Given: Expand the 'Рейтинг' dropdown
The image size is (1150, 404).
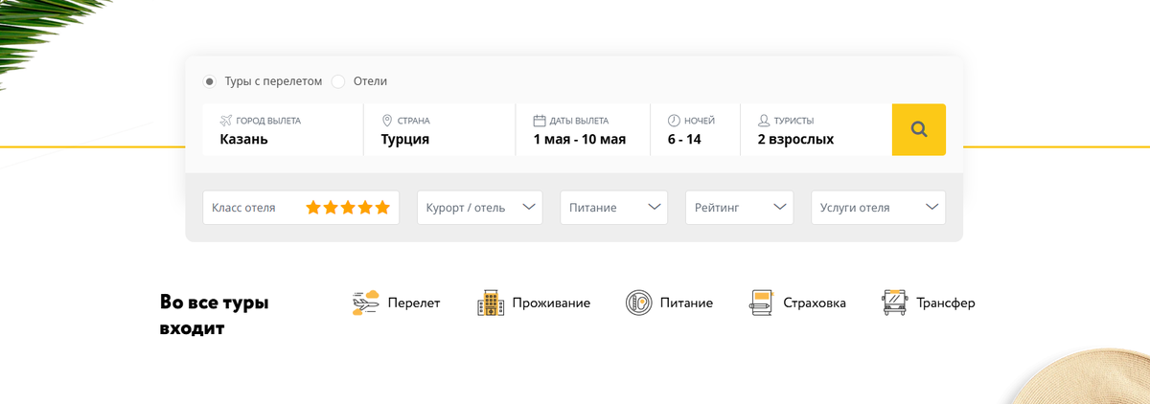Looking at the screenshot, I should pos(739,208).
